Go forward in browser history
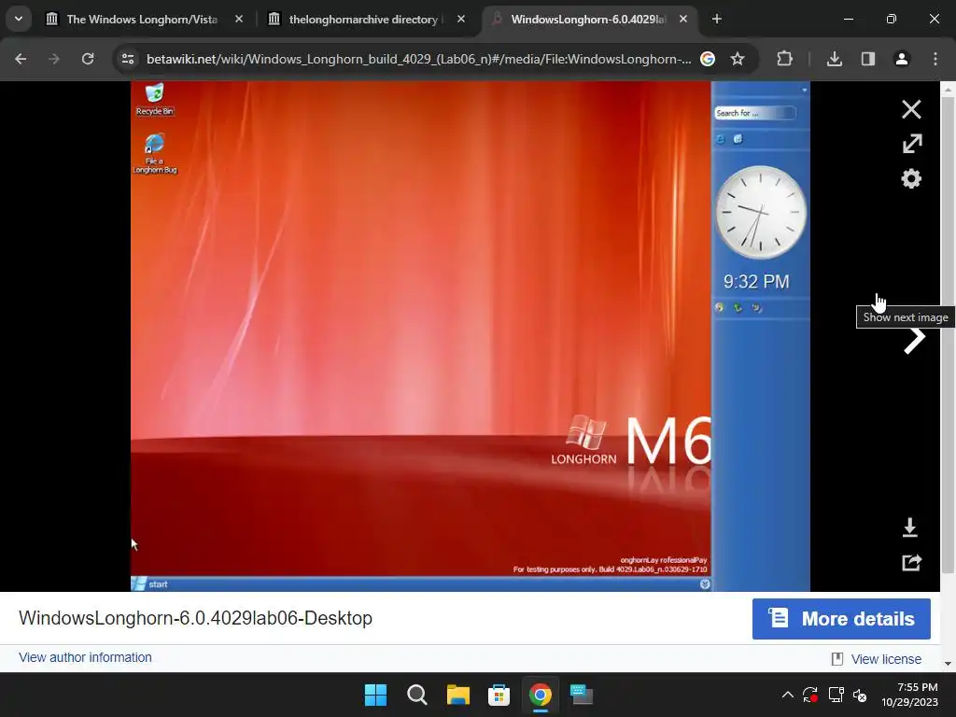The width and height of the screenshot is (956, 717). (54, 59)
